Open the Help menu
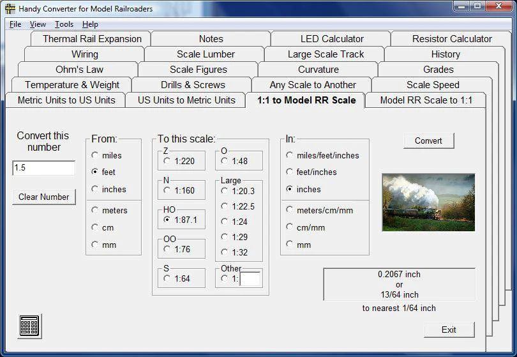Image resolution: width=517 pixels, height=357 pixels. (x=90, y=24)
